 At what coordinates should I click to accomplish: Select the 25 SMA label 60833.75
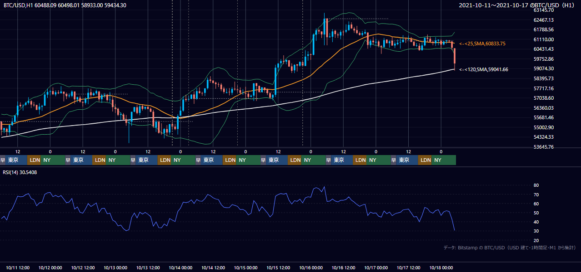pyautogui.click(x=482, y=44)
